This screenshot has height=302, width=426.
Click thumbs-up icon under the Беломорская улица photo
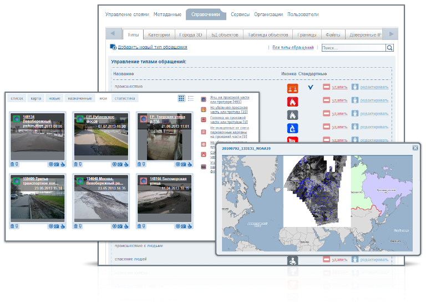189,226
